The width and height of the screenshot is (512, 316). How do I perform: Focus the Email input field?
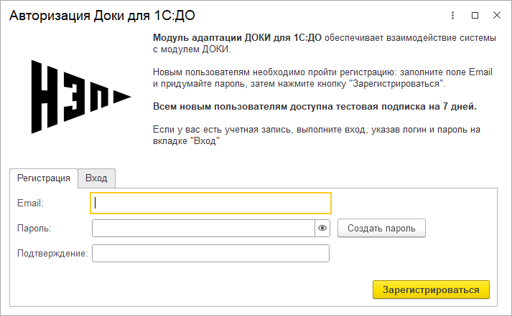(211, 203)
